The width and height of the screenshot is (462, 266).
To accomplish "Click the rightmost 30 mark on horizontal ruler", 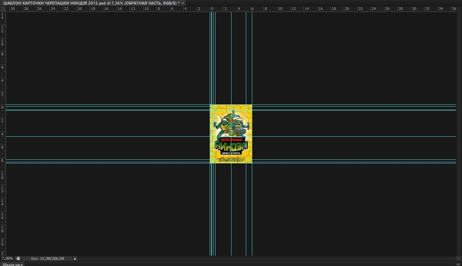I will (413, 9).
